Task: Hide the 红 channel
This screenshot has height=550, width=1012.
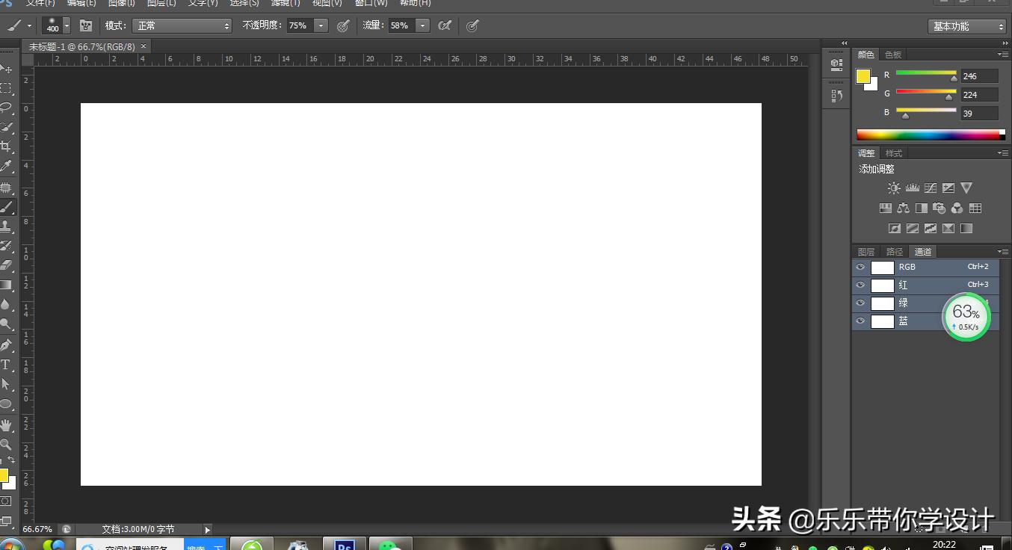Action: click(860, 285)
